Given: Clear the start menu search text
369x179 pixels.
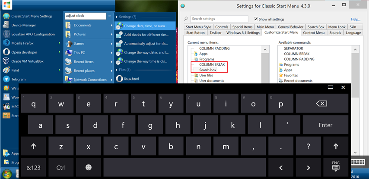Looking at the screenshot, I should coord(110,16).
